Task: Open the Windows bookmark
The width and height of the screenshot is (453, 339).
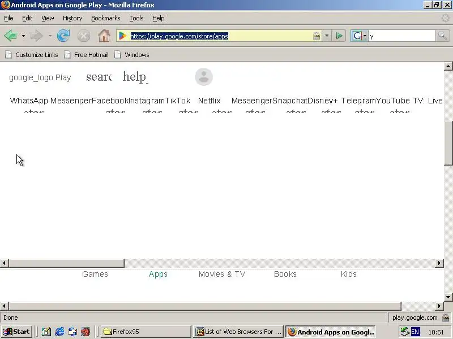Action: (132, 55)
